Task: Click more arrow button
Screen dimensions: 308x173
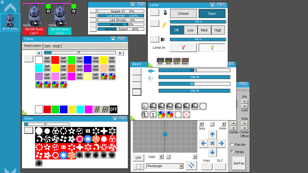Action: pyautogui.click(x=224, y=124)
